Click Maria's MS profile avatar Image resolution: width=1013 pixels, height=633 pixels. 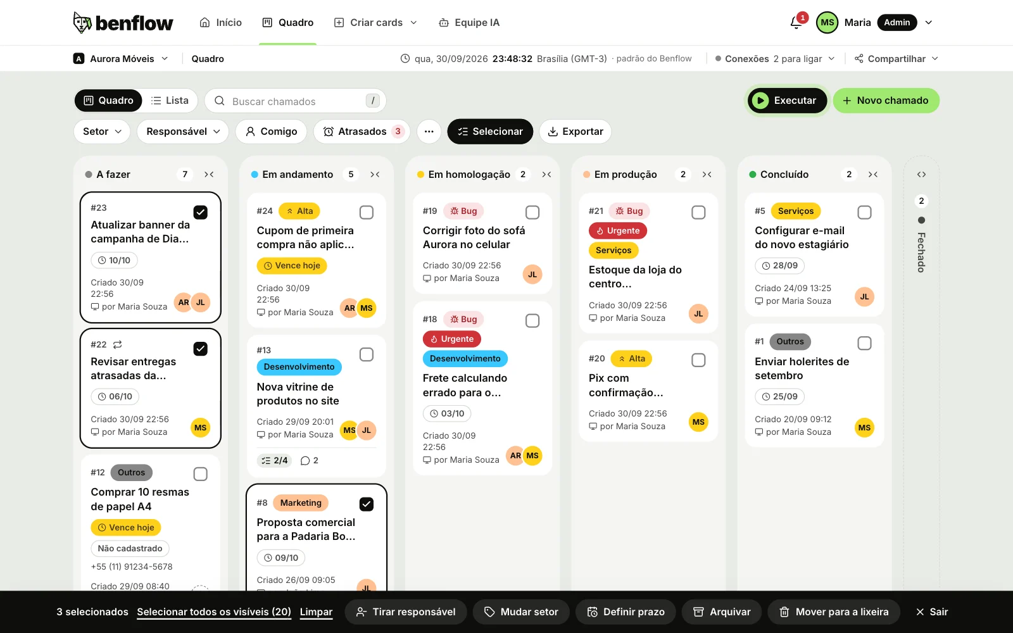tap(827, 23)
